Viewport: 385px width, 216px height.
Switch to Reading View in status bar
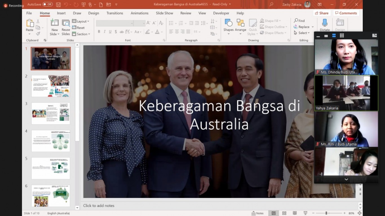(x=295, y=213)
